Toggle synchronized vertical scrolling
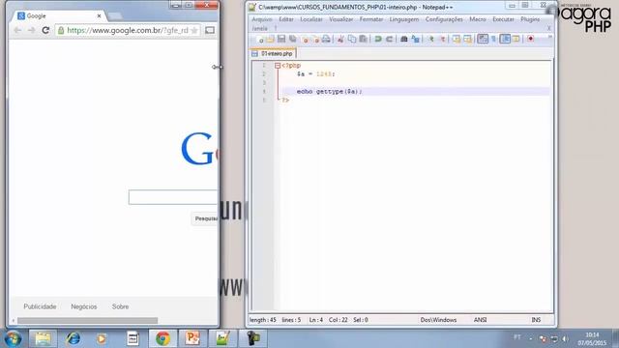Viewport: 619px width, 348px height. (x=457, y=39)
